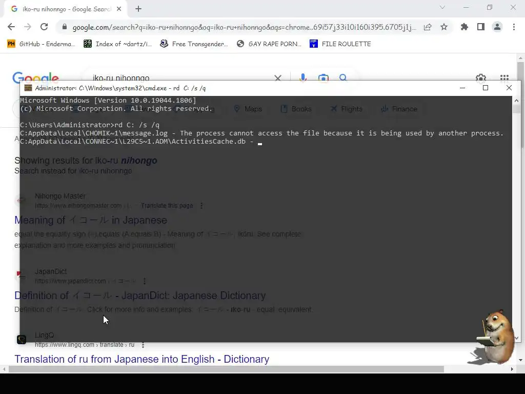Click the Chrome back arrow
Viewport: 525px width, 394px height.
pos(11,27)
